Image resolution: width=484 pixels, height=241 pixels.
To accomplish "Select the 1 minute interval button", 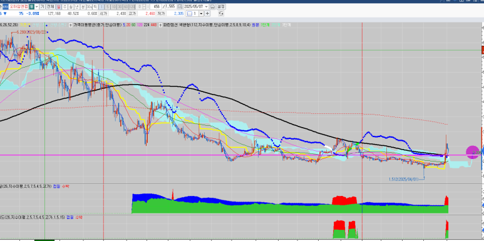I will pos(101,6).
